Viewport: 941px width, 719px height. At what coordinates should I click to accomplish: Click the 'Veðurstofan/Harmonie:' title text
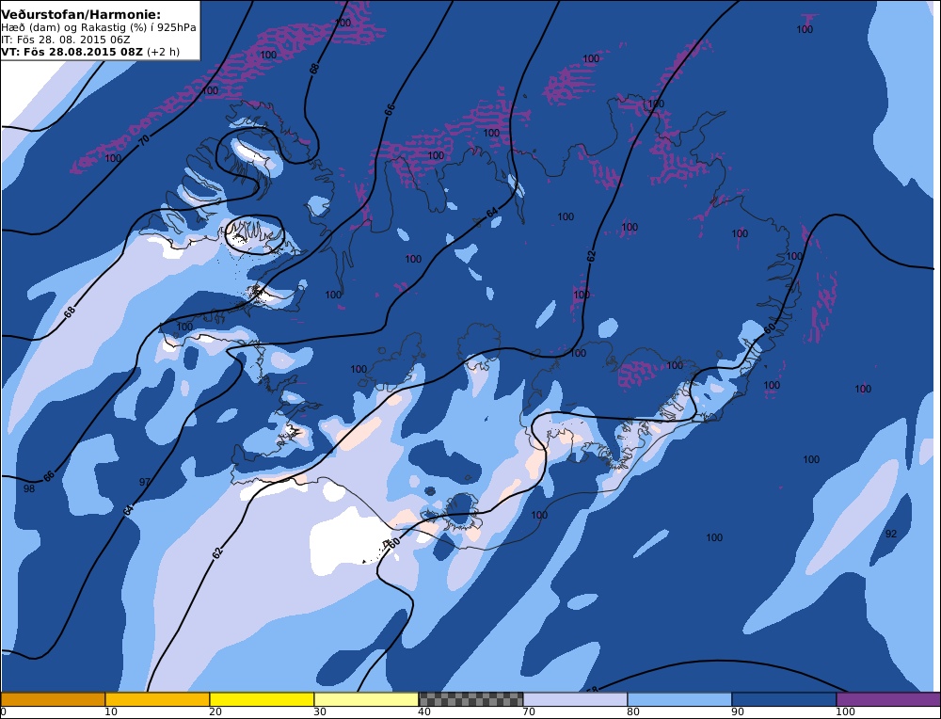point(81,13)
